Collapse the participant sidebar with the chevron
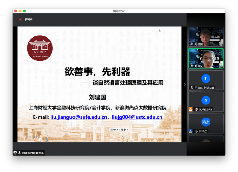Image resolution: width=238 pixels, height=172 pixels. click(x=185, y=85)
